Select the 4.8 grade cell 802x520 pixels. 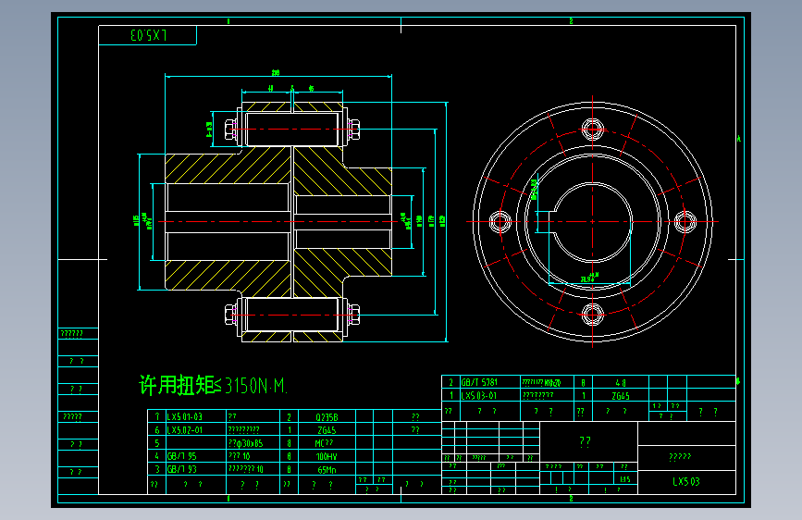coord(621,383)
